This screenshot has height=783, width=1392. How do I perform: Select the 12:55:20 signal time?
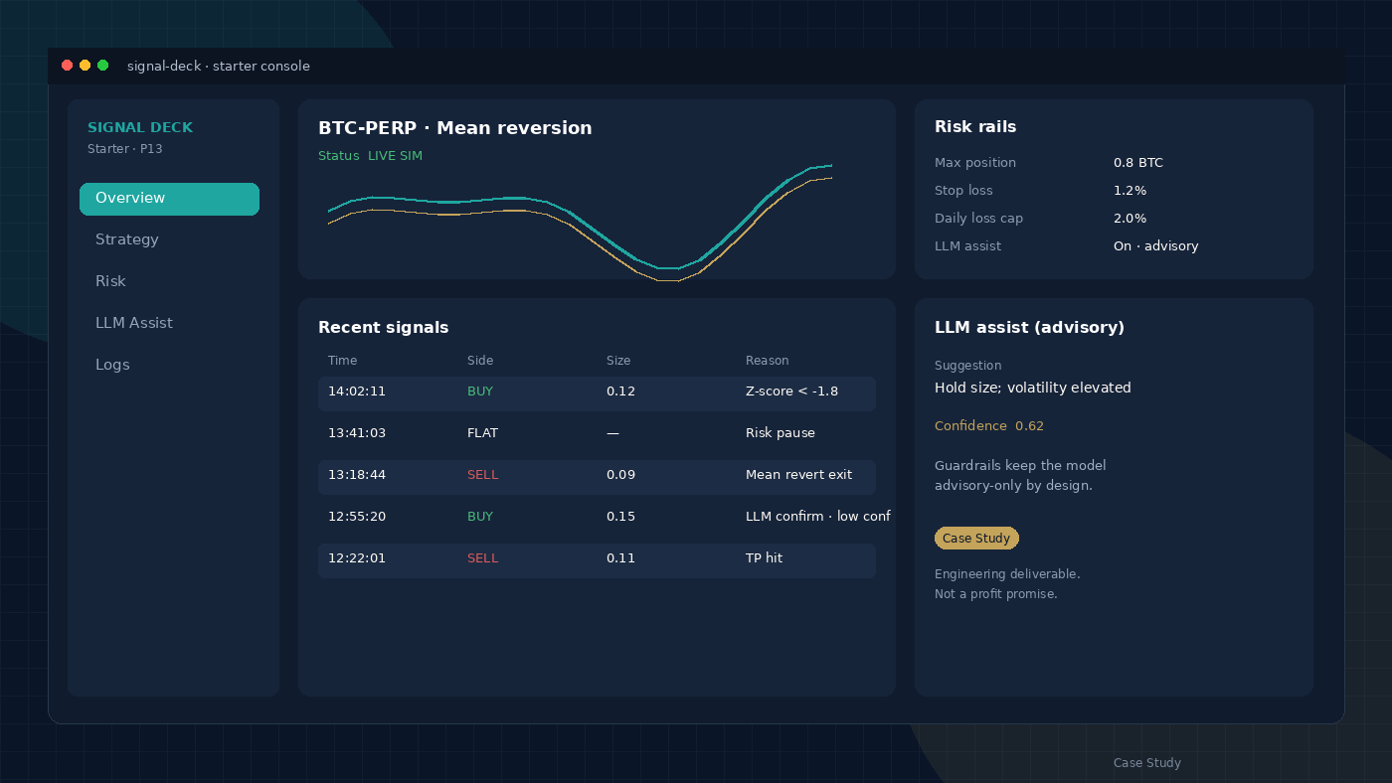coord(357,517)
